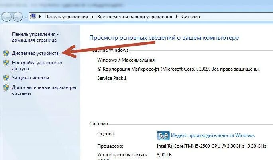Image resolution: width=273 pixels, height=160 pixels.
Task: Click Intel(R) Core(TM) i5-2500 processor value
Action: pos(211,146)
